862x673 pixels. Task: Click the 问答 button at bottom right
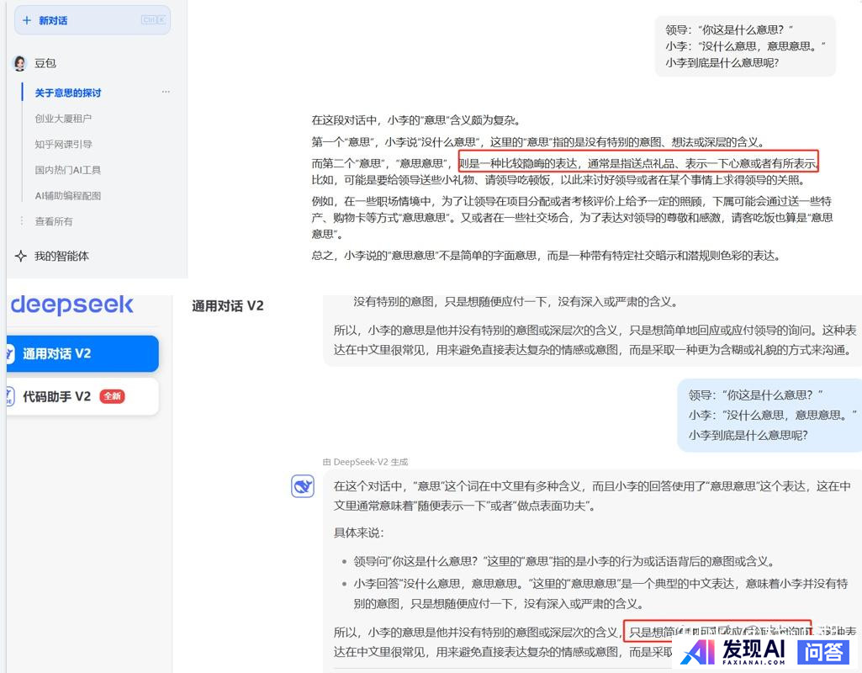click(x=822, y=651)
